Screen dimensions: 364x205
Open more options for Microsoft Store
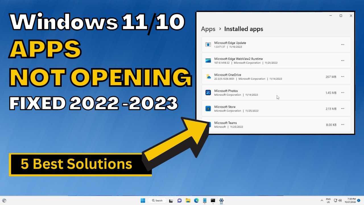coord(343,109)
